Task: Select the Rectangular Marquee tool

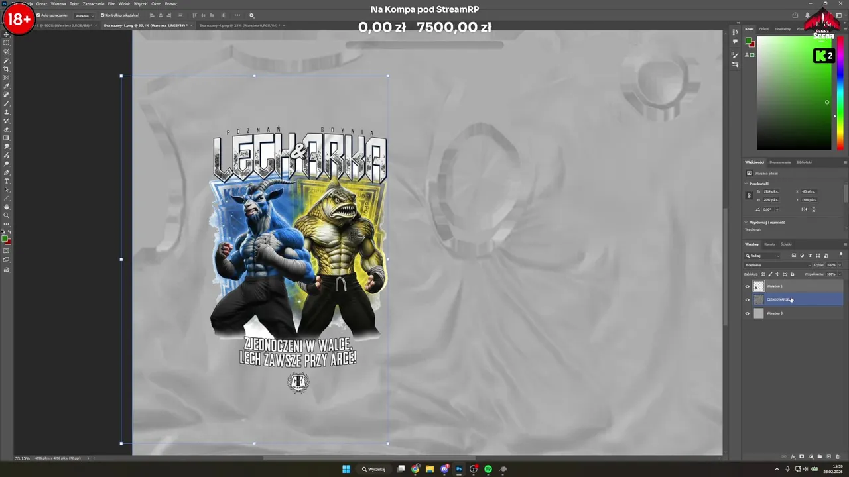Action: point(7,43)
